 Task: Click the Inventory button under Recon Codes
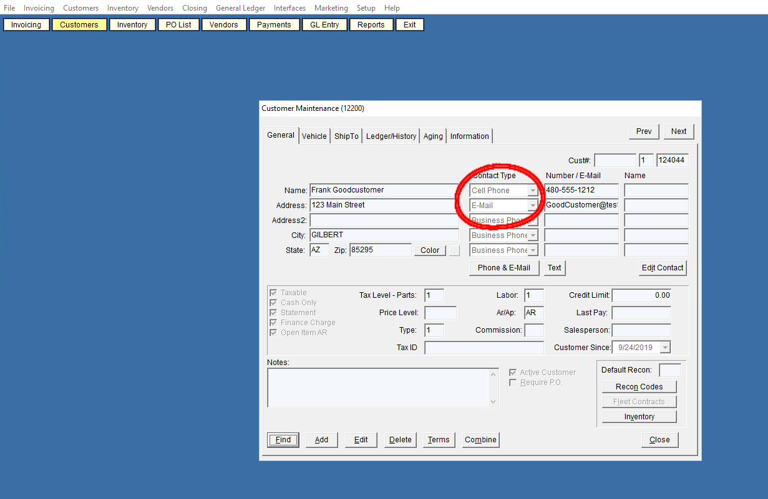pyautogui.click(x=639, y=417)
